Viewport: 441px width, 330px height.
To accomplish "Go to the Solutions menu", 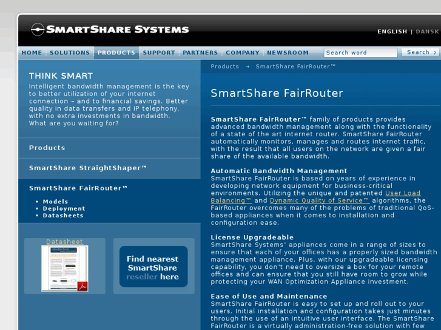I will 70,53.
